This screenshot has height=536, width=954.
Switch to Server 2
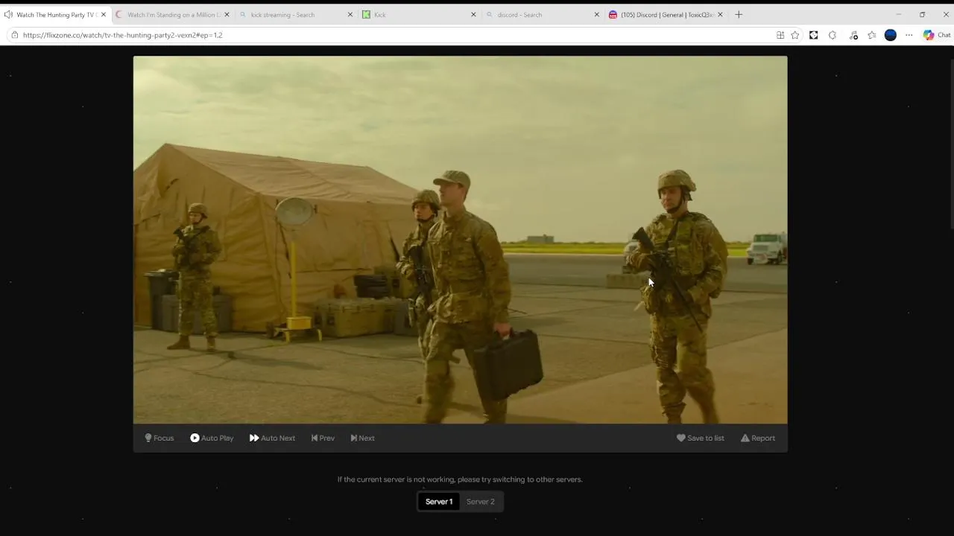[x=481, y=502]
